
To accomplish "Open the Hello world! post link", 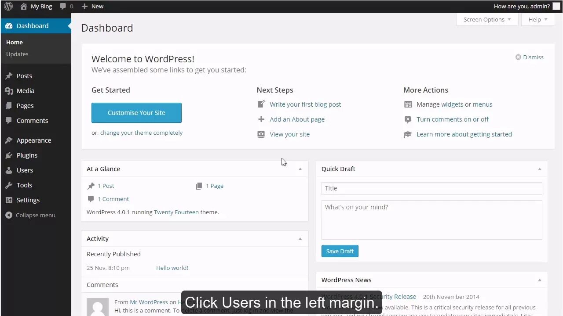I will [x=172, y=268].
